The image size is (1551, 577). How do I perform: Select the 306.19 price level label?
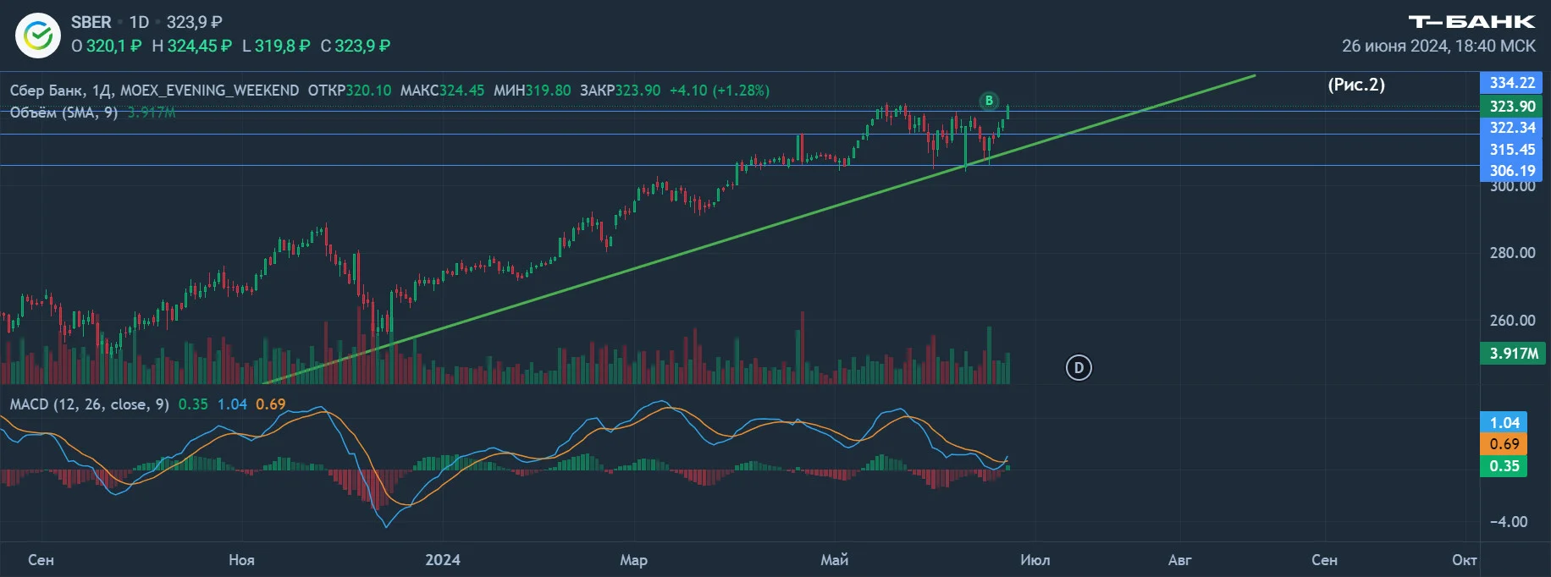click(x=1512, y=170)
